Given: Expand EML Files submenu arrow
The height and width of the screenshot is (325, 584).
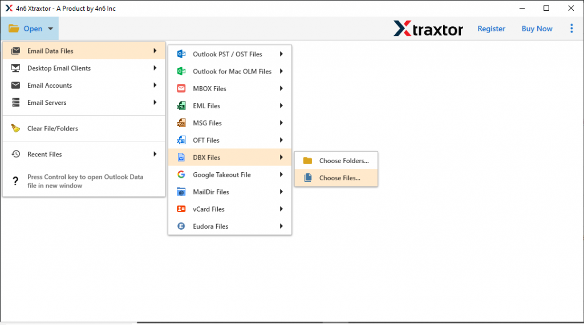Looking at the screenshot, I should tap(281, 105).
